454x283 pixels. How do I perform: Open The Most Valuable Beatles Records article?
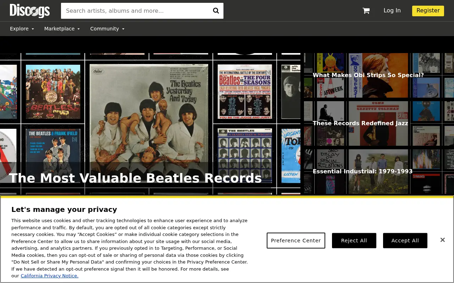(135, 178)
